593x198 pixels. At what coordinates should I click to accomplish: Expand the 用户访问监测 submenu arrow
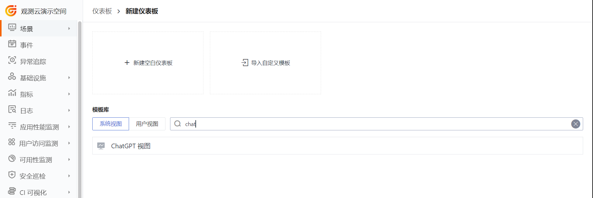click(69, 143)
